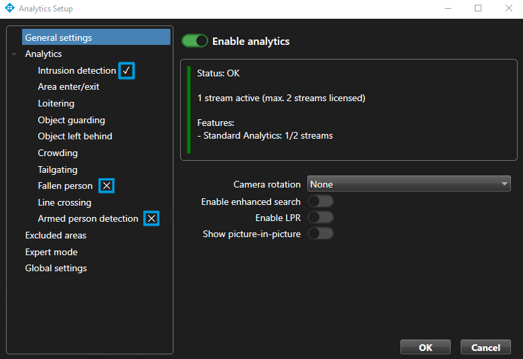523x359 pixels.
Task: Turn on Enable enhanced search switch
Action: (x=320, y=202)
